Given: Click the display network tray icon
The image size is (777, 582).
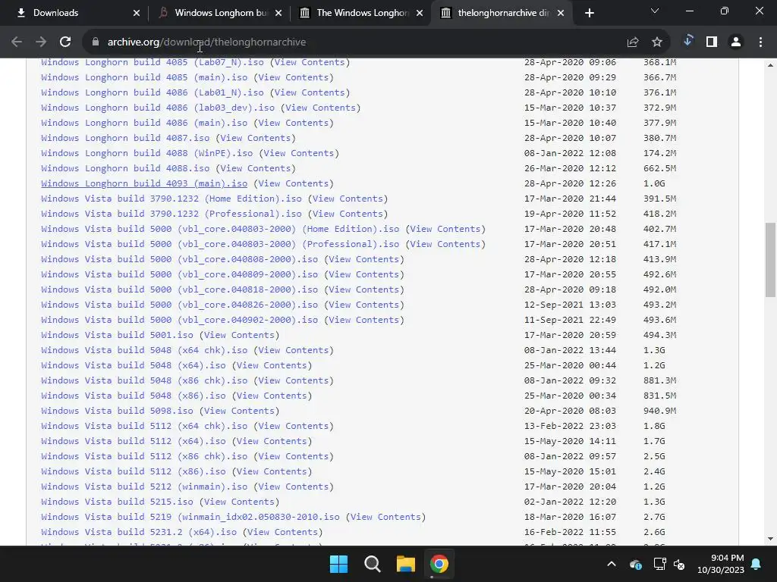Looking at the screenshot, I should tap(659, 564).
